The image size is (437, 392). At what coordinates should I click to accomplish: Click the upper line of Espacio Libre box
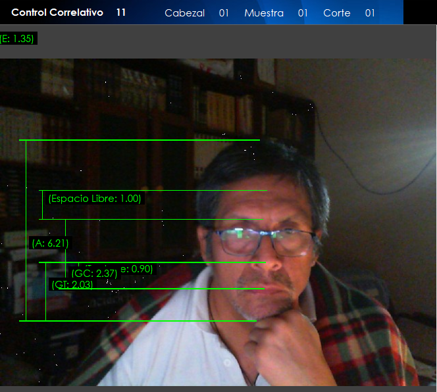tap(155, 191)
